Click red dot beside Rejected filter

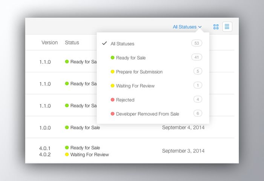point(112,100)
